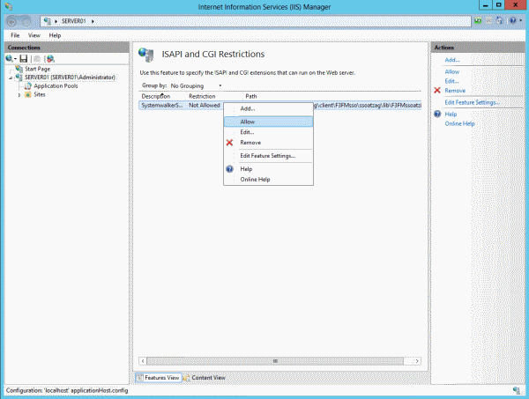Switch to the Features View tab

(158, 378)
